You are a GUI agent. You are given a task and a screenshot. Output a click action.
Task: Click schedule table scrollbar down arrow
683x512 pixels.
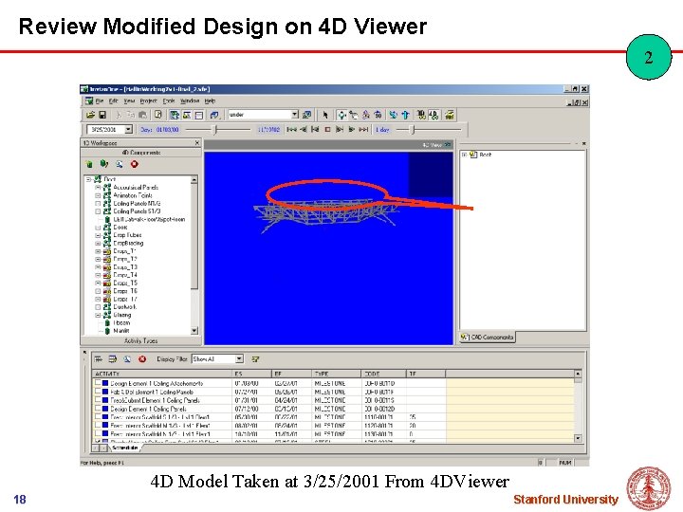tap(578, 438)
